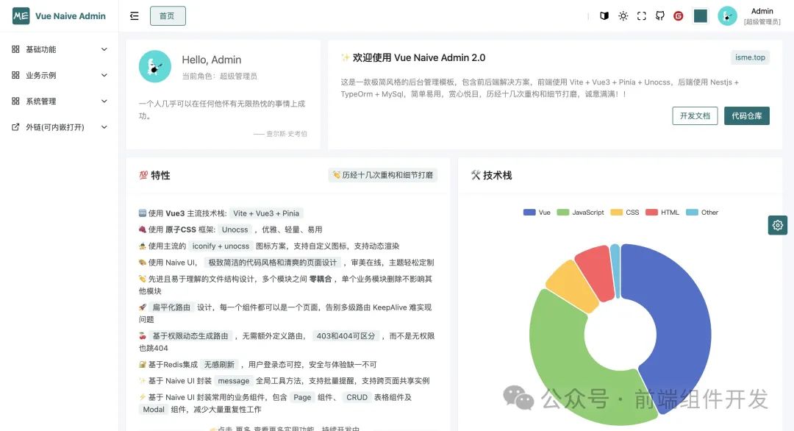The width and height of the screenshot is (794, 431).
Task: Click the Modal tag
Action: (154, 410)
